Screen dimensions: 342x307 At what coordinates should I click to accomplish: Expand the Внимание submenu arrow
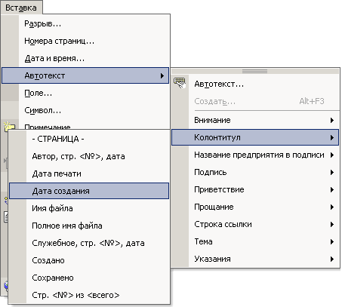pos(332,120)
